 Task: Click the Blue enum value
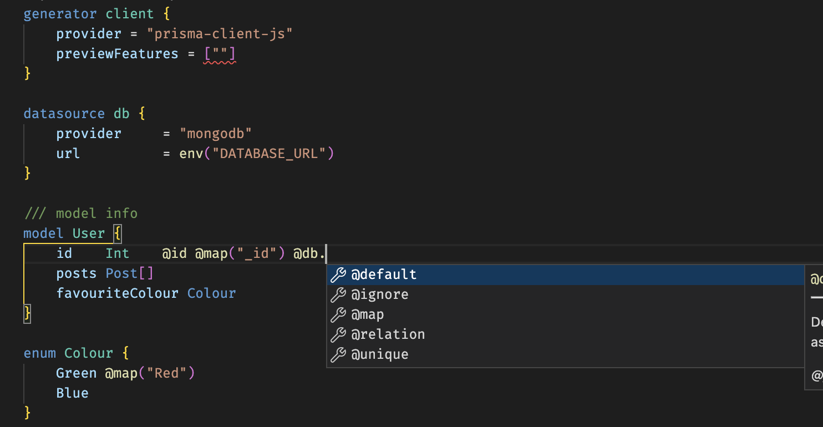pos(72,393)
